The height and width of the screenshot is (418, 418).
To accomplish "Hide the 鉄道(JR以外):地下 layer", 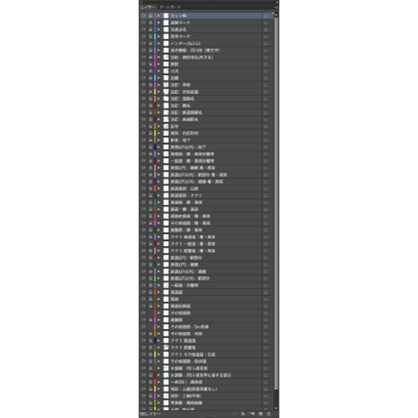I will (144, 147).
